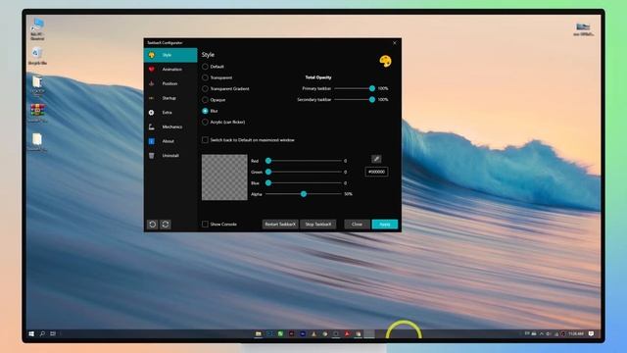Viewport: 627px width, 353px height.
Task: Open Task View on the taskbar
Action: point(53,333)
